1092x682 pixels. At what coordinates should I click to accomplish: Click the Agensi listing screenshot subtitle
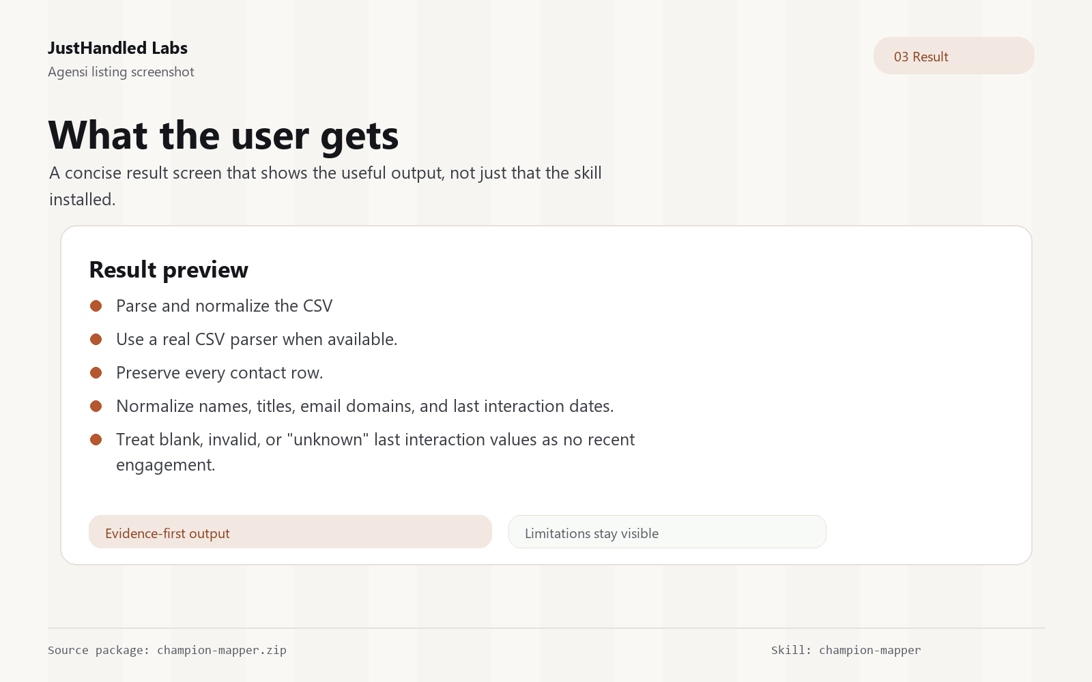tap(121, 72)
